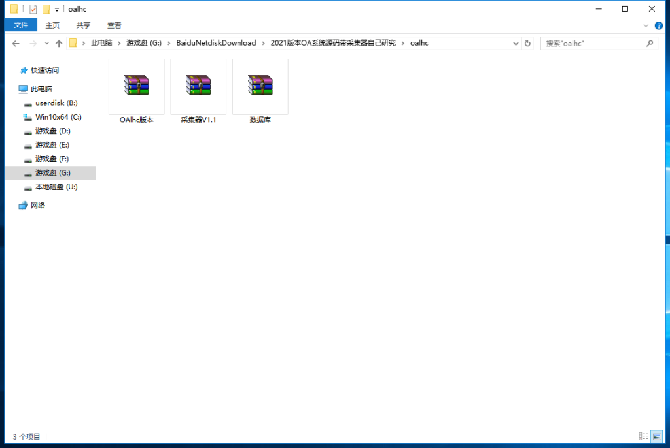670x448 pixels.
Task: Open userdisk (B:) in the sidebar
Action: pos(56,103)
